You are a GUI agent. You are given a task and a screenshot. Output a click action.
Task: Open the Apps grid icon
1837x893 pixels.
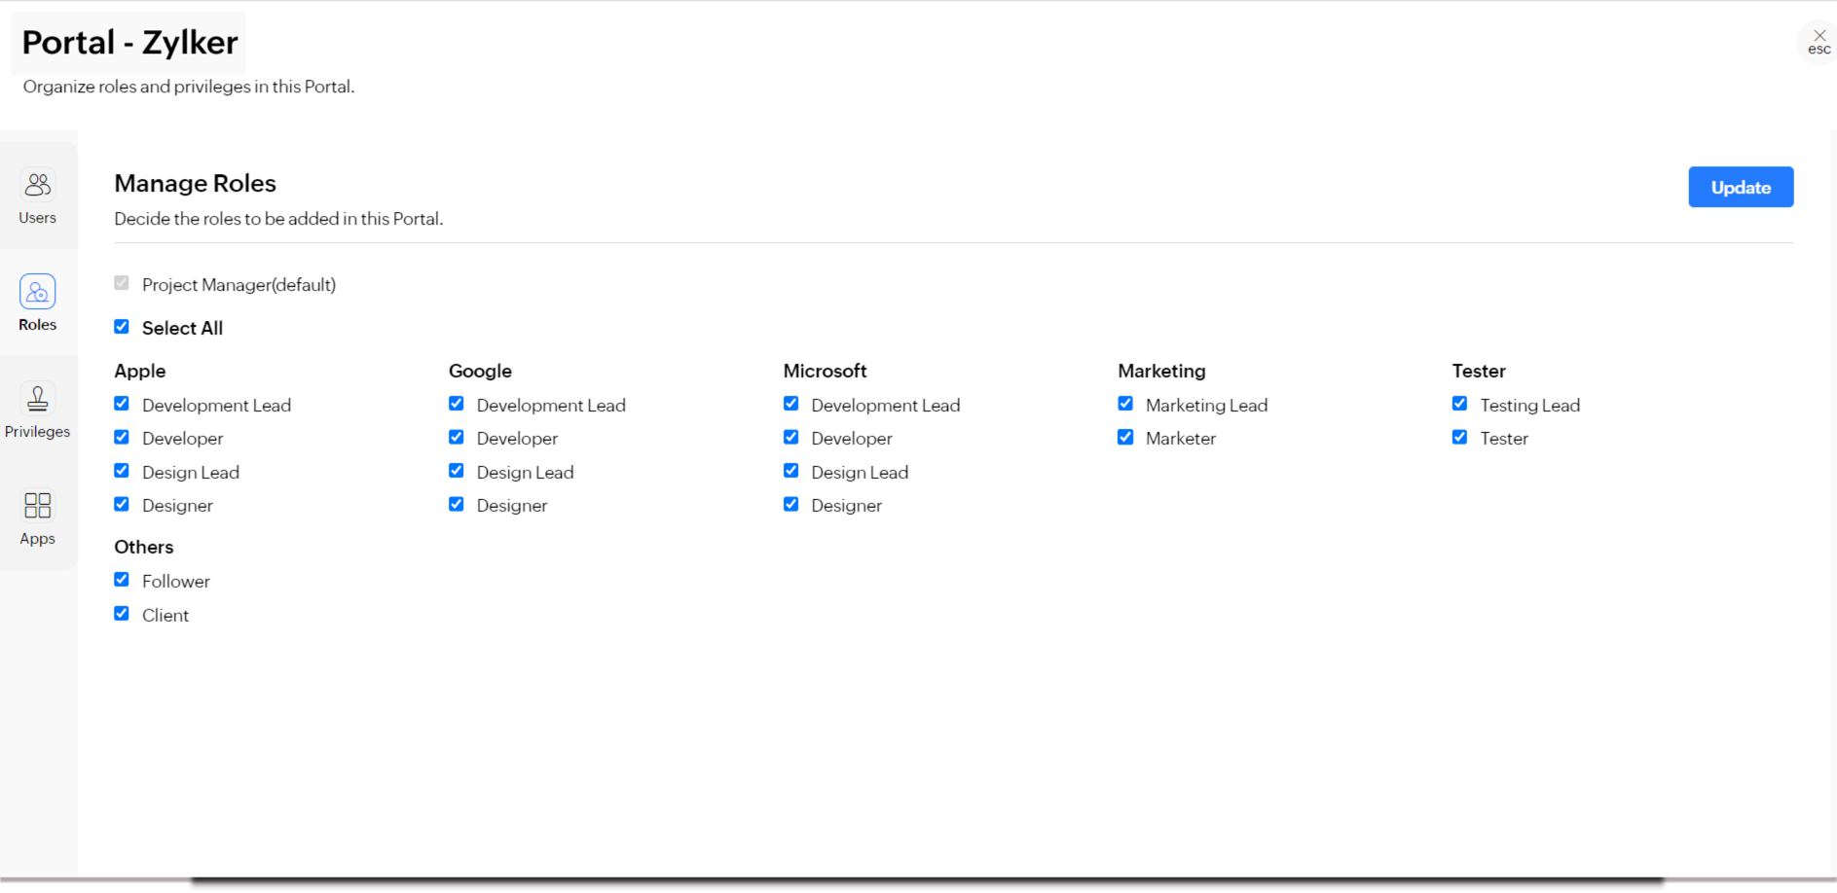click(38, 506)
